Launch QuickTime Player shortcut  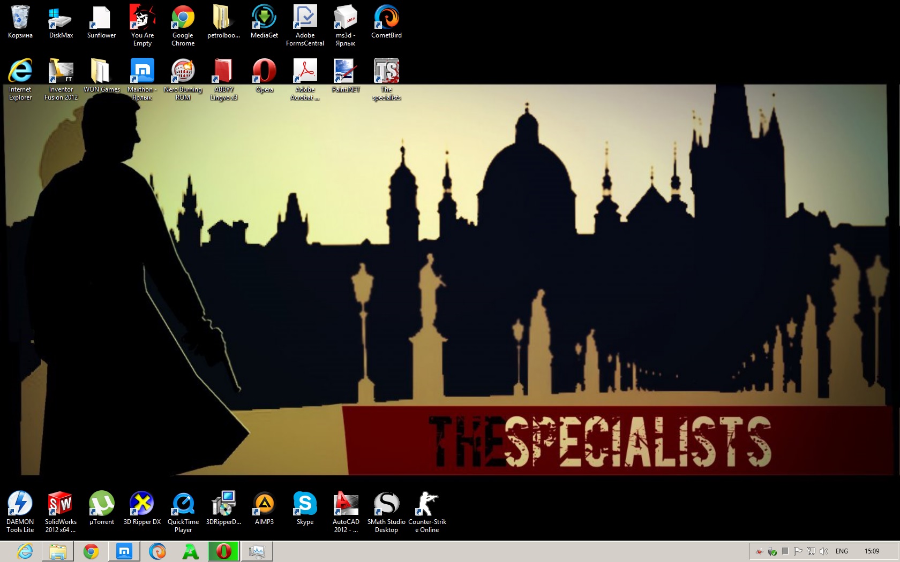click(183, 512)
